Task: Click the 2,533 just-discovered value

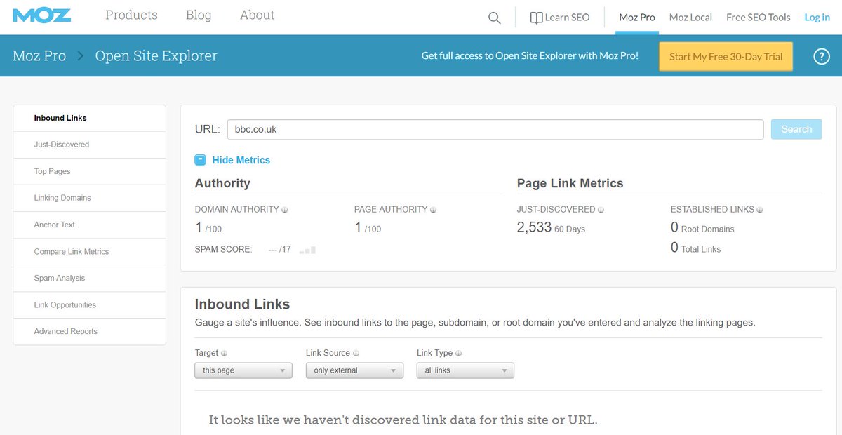Action: pyautogui.click(x=534, y=227)
